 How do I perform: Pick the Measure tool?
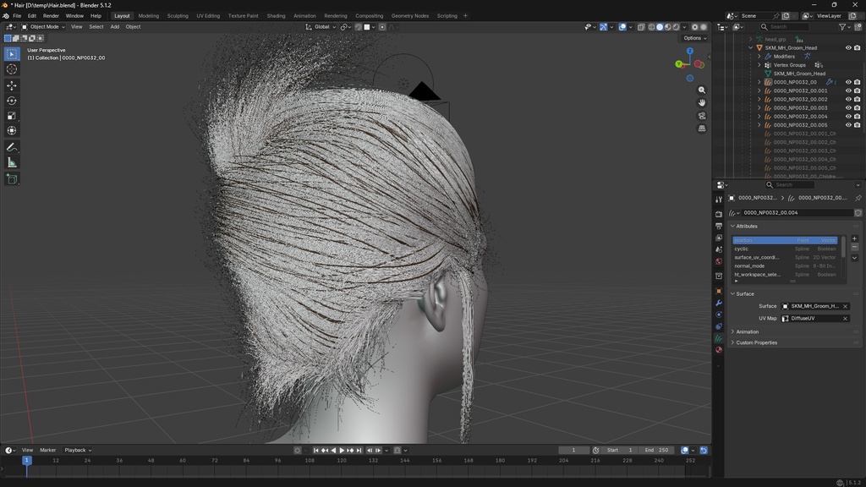pos(12,162)
